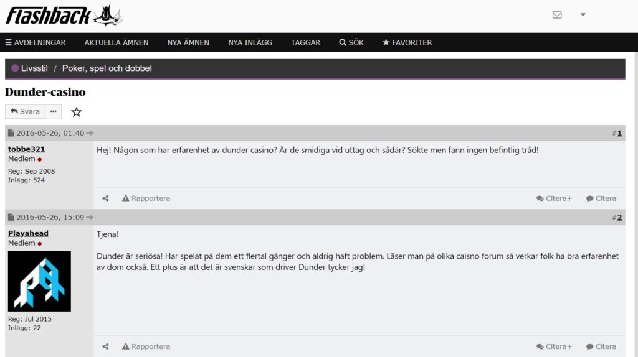Go to Aktuella ämnen
The width and height of the screenshot is (638, 357).
tap(117, 42)
